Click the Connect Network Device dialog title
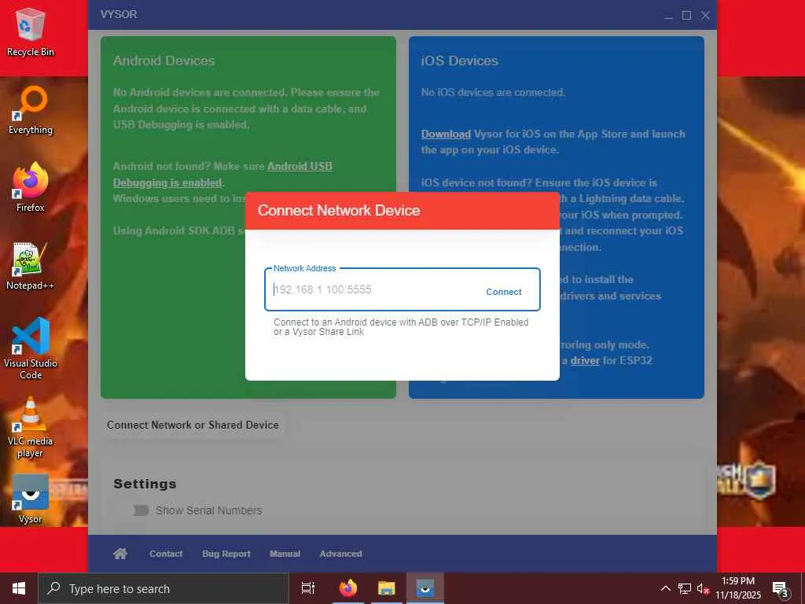Screen dimensions: 805x604 coord(339,210)
